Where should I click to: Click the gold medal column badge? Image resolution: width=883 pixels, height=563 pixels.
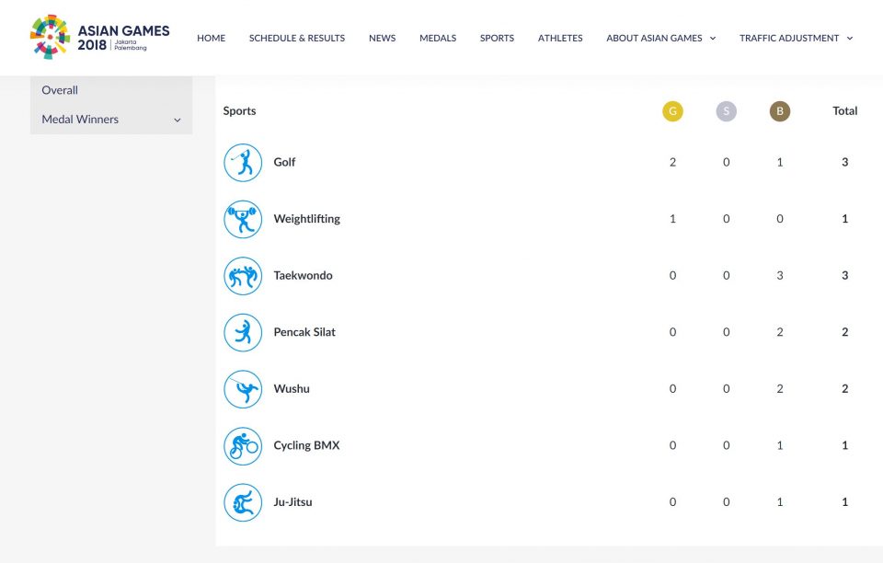coord(672,111)
